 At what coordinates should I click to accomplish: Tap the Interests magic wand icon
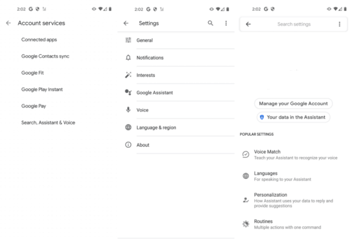[x=128, y=75]
